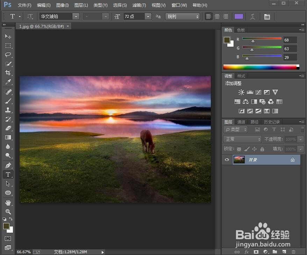
Task: Switch to the 样式 tab
Action: point(241,76)
